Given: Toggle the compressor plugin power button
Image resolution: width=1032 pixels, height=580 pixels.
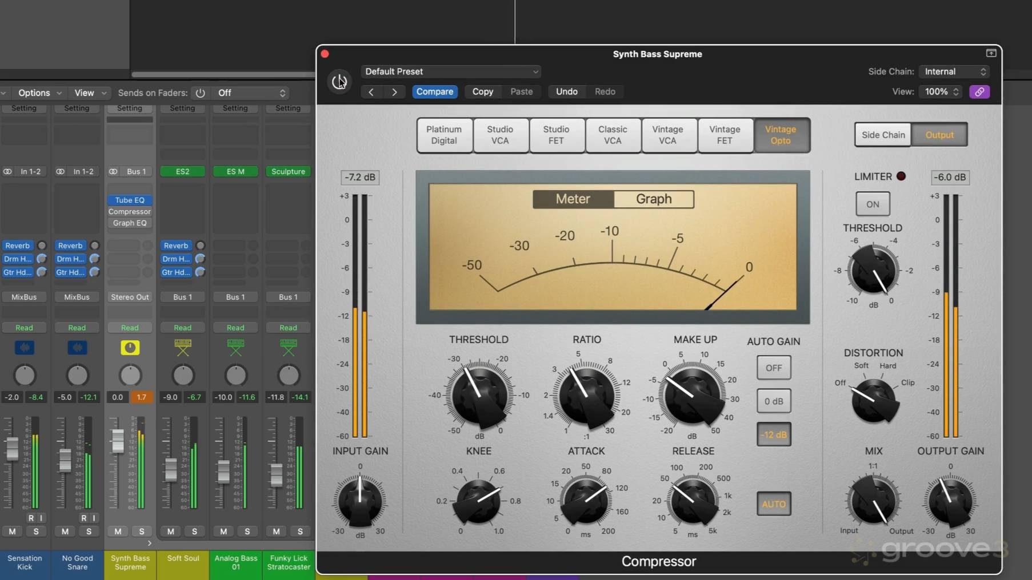Looking at the screenshot, I should click(x=339, y=82).
